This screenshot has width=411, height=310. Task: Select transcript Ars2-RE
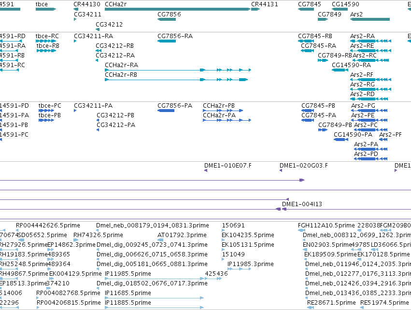pos(362,45)
